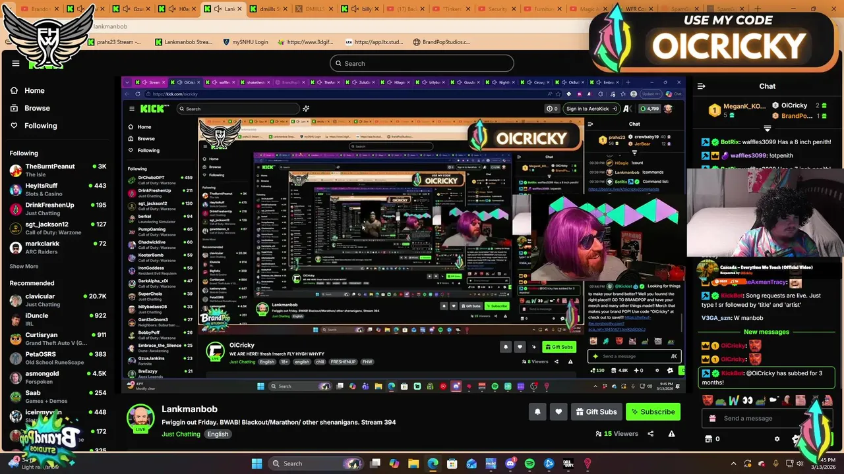
Task: Follow Lankmanbob with the heart button
Action: click(x=558, y=412)
